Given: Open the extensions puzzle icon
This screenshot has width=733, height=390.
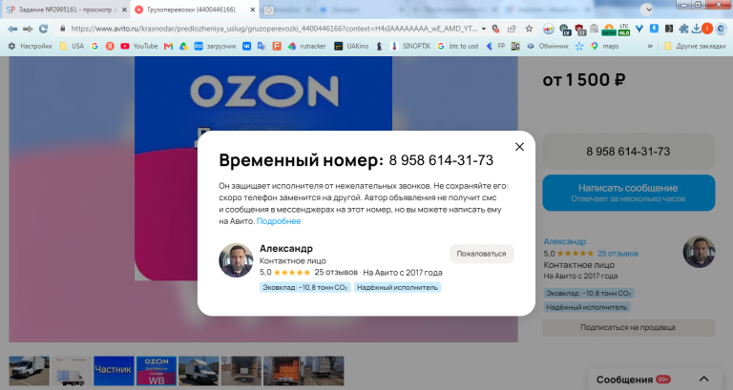Looking at the screenshot, I should click(683, 29).
